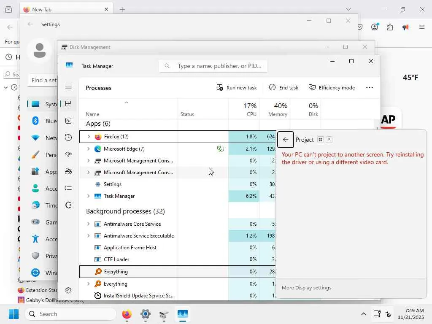Click Run new task button
The height and width of the screenshot is (324, 432).
tap(237, 88)
